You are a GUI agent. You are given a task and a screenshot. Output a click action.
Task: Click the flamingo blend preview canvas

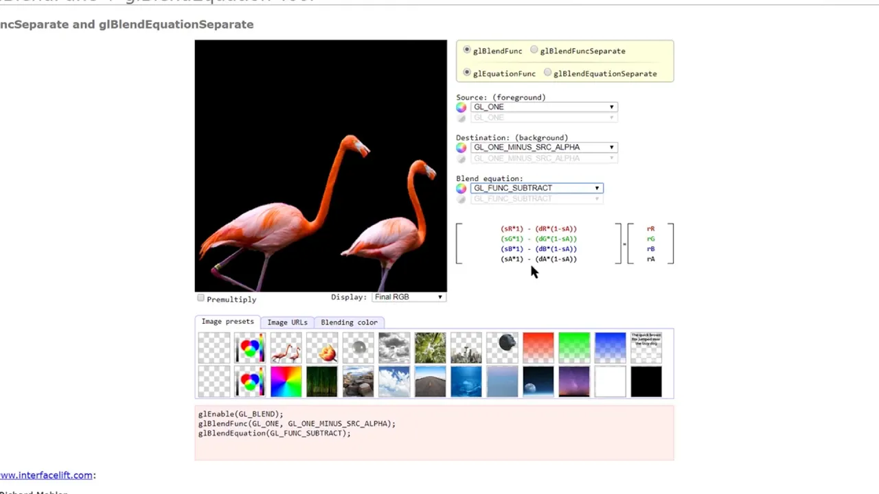pos(321,166)
